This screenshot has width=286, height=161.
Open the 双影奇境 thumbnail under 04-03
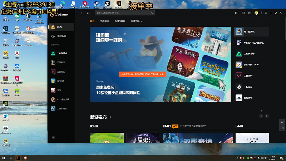click(x=198, y=138)
